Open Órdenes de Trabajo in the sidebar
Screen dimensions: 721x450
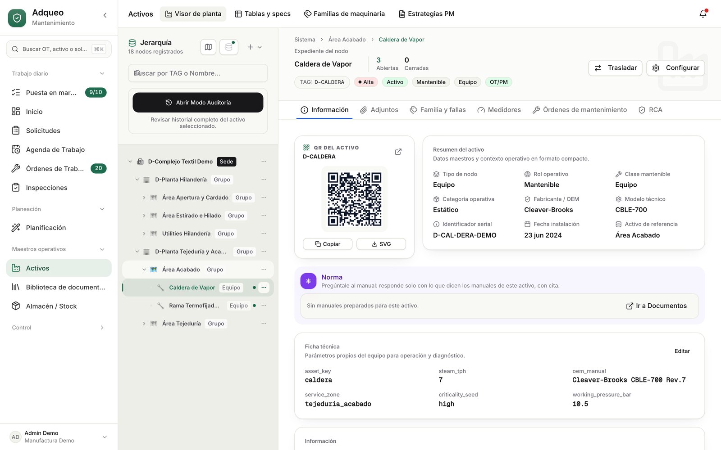59,168
